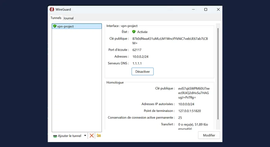
Task: Click endpoint value 127.0.0.1:51820
Action: 190,111
